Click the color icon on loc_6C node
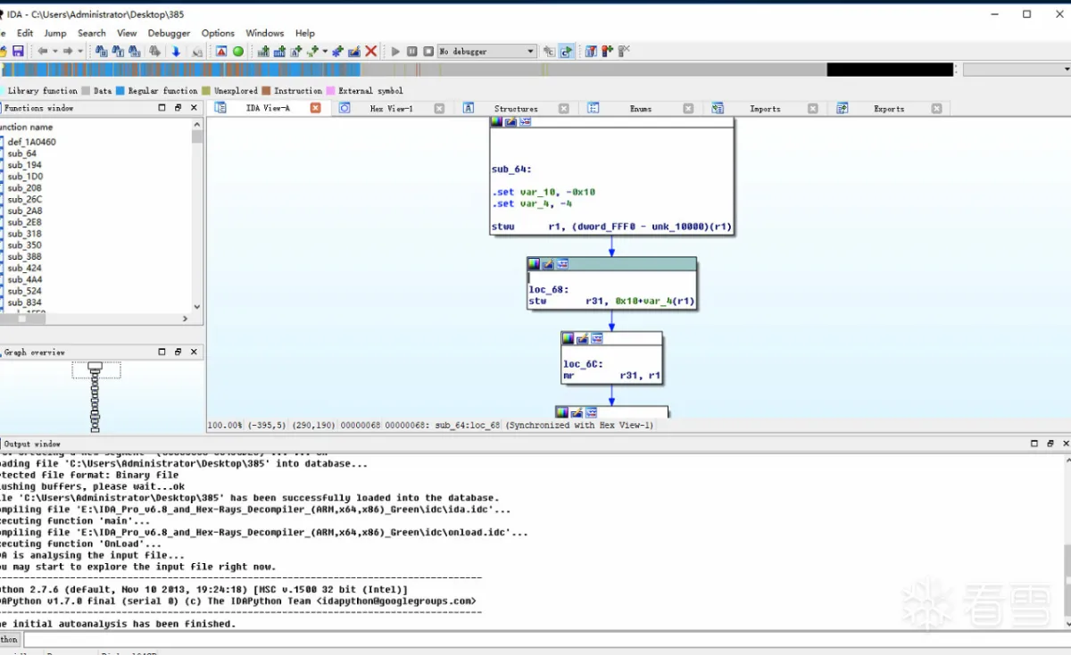This screenshot has width=1071, height=655. pos(569,339)
